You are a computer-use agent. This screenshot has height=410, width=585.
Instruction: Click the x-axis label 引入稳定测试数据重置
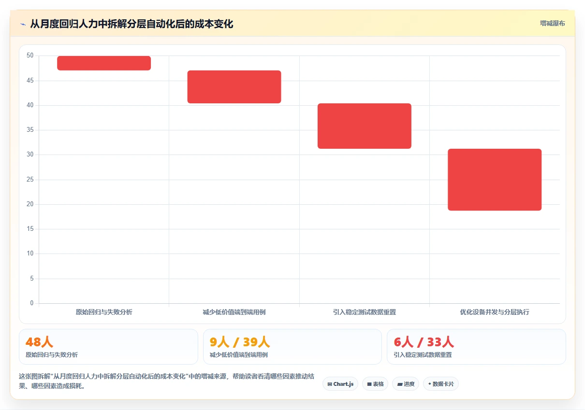tap(365, 312)
